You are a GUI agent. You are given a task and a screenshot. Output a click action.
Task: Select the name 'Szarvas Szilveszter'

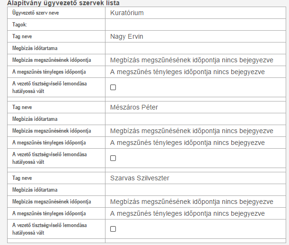140,178
